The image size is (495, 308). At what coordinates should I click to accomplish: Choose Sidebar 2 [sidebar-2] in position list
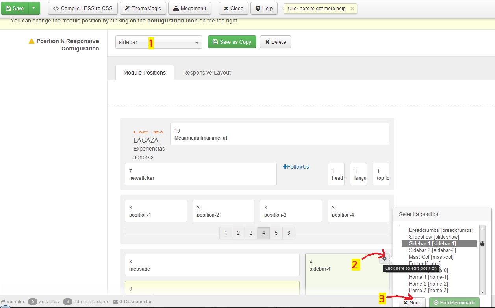tap(432, 250)
